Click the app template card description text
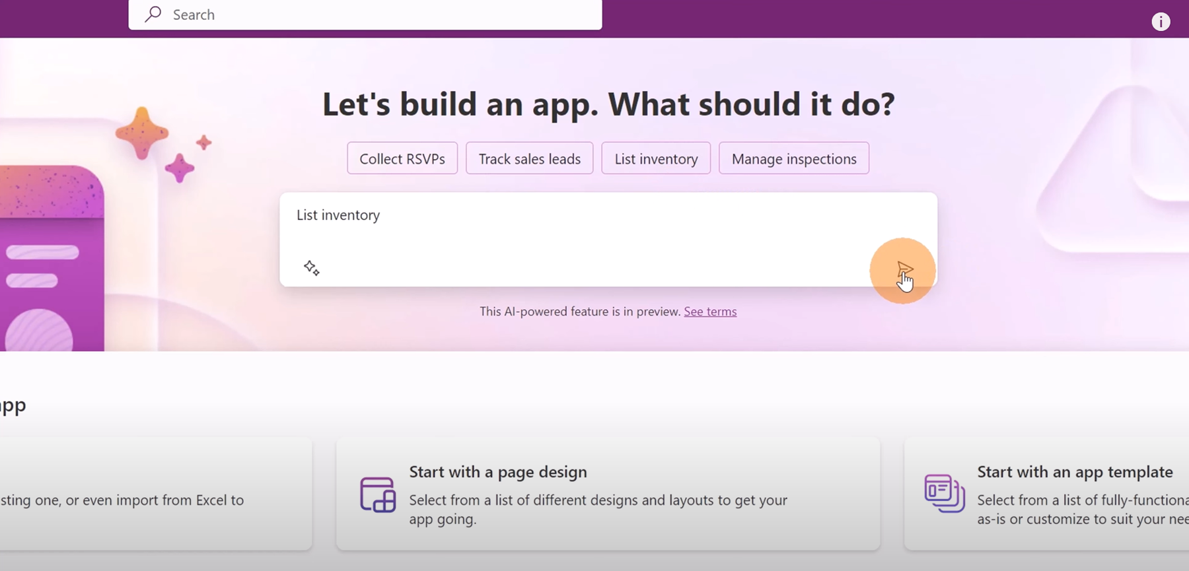Image resolution: width=1189 pixels, height=571 pixels. [x=1082, y=509]
